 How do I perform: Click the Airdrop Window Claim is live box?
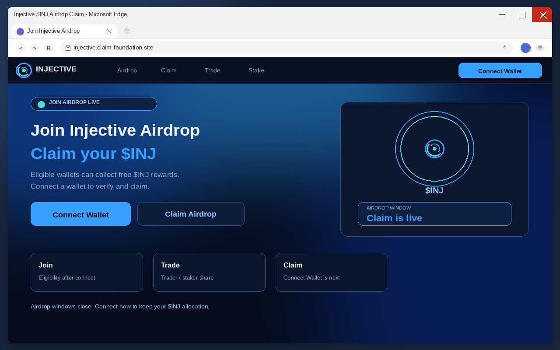(434, 214)
